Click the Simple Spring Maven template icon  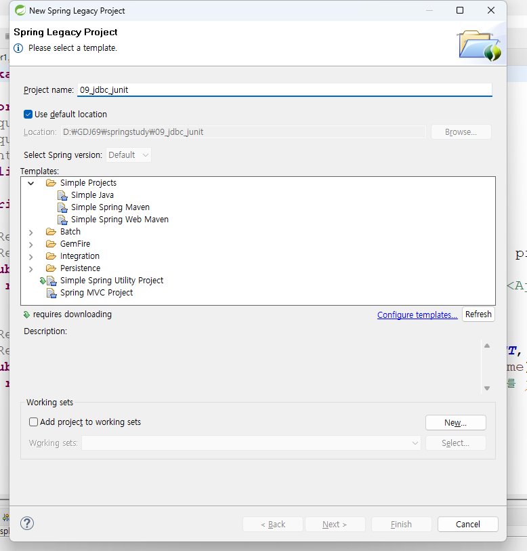point(62,207)
